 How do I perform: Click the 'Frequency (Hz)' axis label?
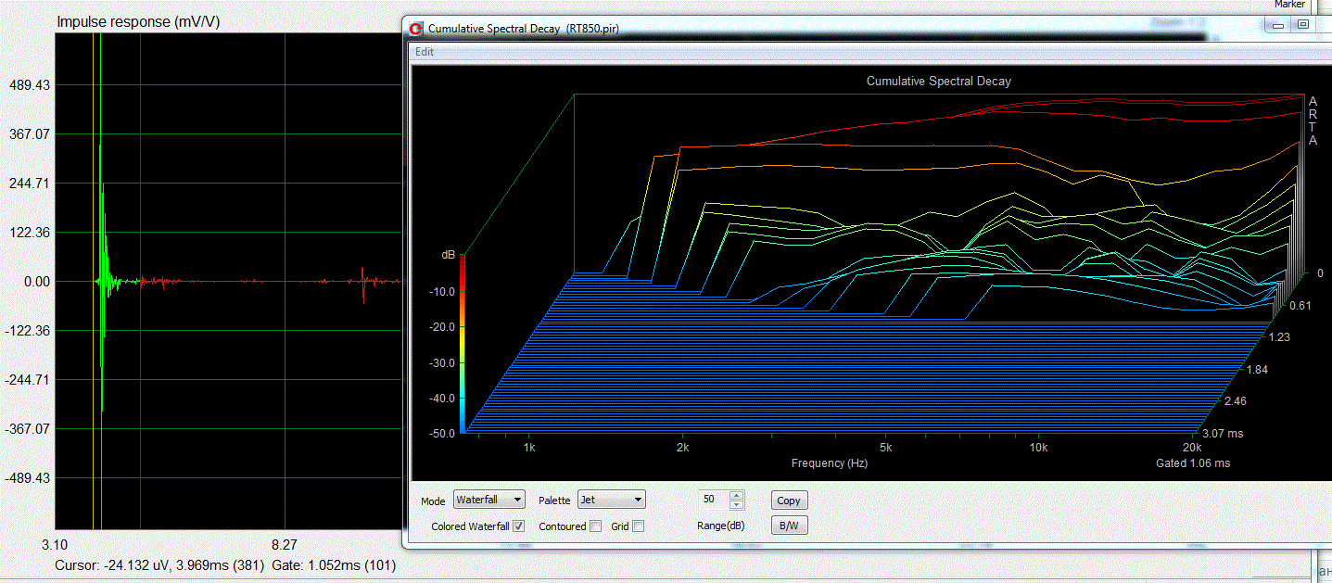[x=830, y=463]
